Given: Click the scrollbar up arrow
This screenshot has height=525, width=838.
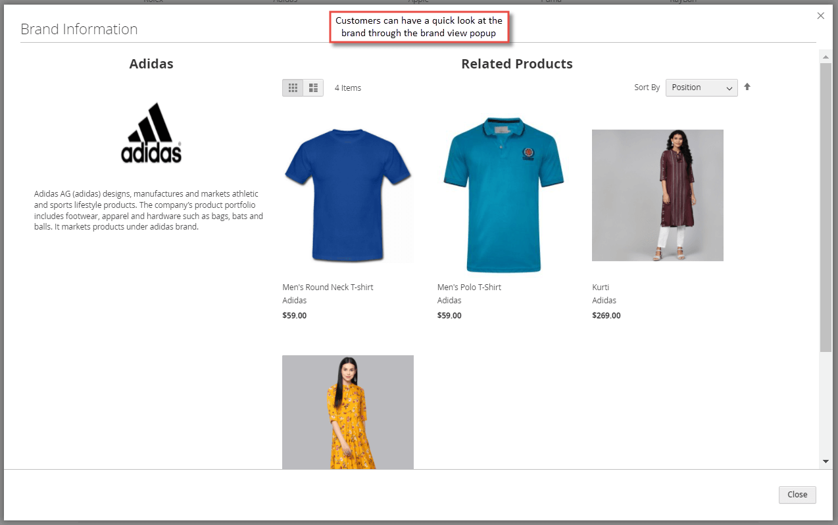Looking at the screenshot, I should [826, 57].
